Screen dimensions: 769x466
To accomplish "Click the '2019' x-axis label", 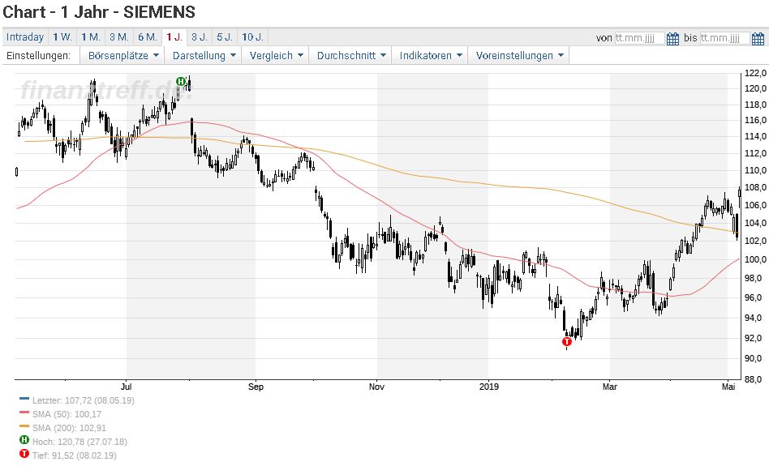I will [x=488, y=387].
